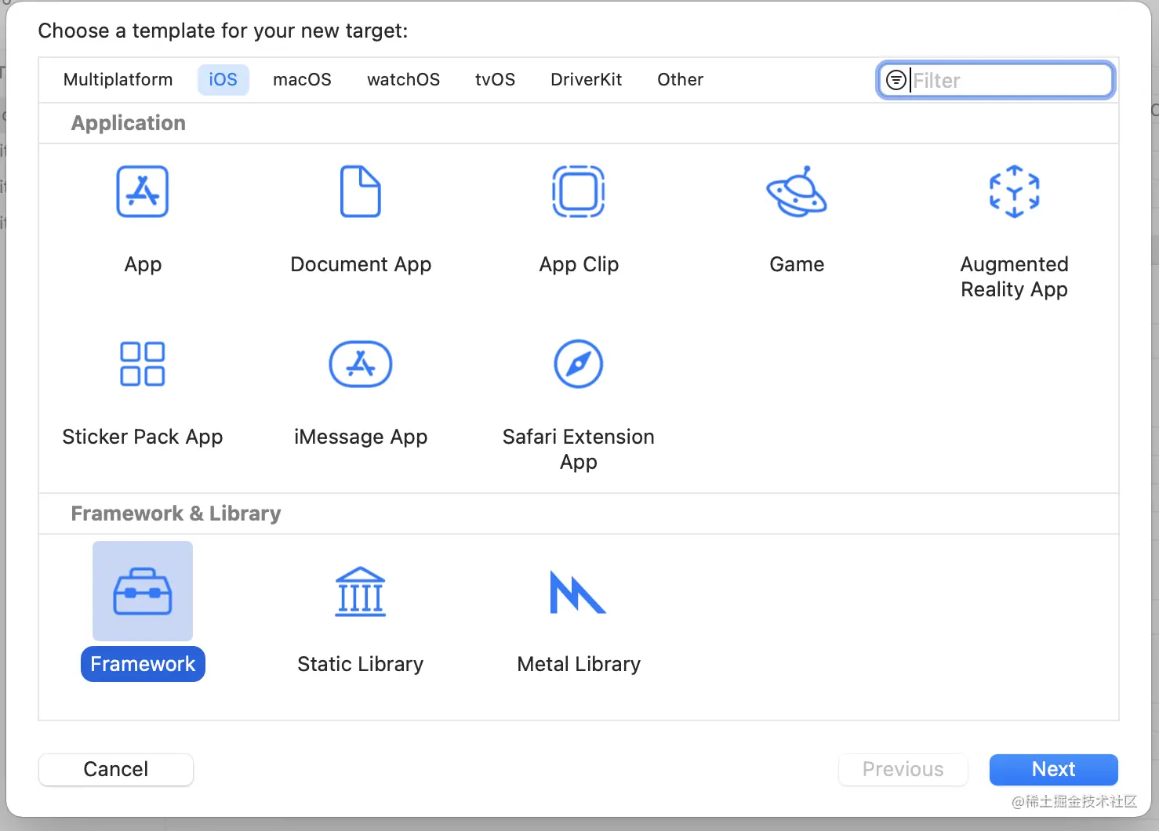Click the Static Library label
This screenshot has width=1159, height=831.
pyautogui.click(x=361, y=664)
